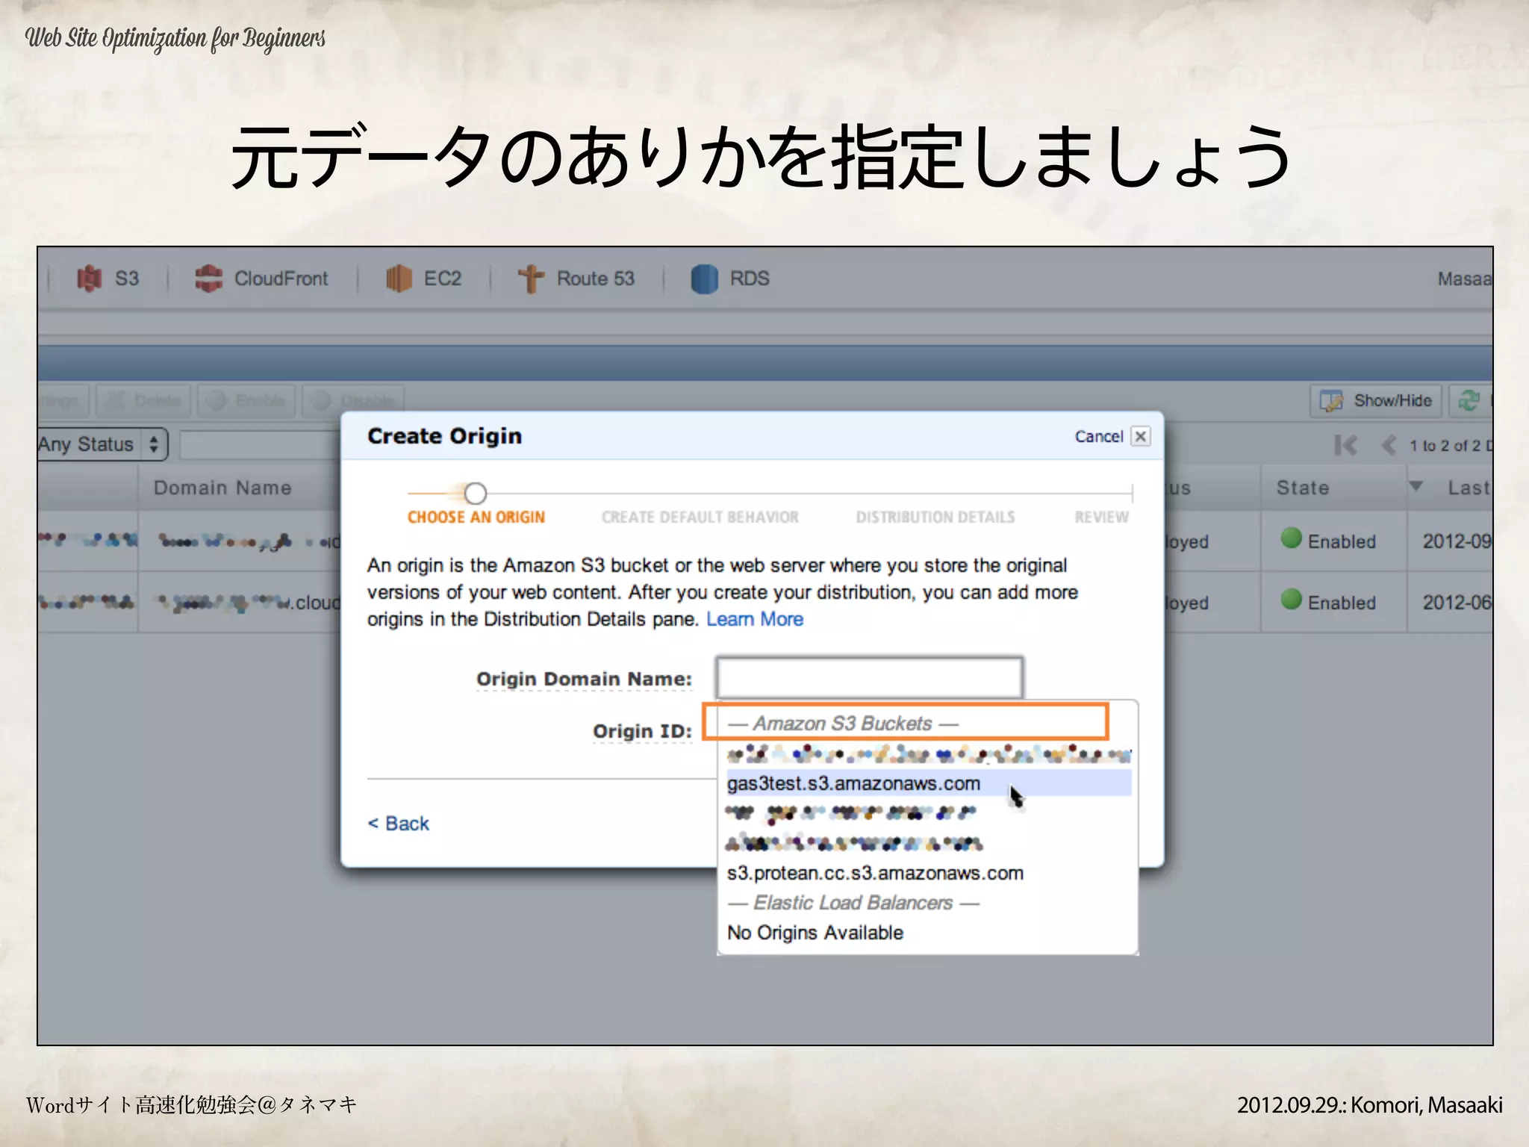Click the State column header

pyautogui.click(x=1303, y=488)
